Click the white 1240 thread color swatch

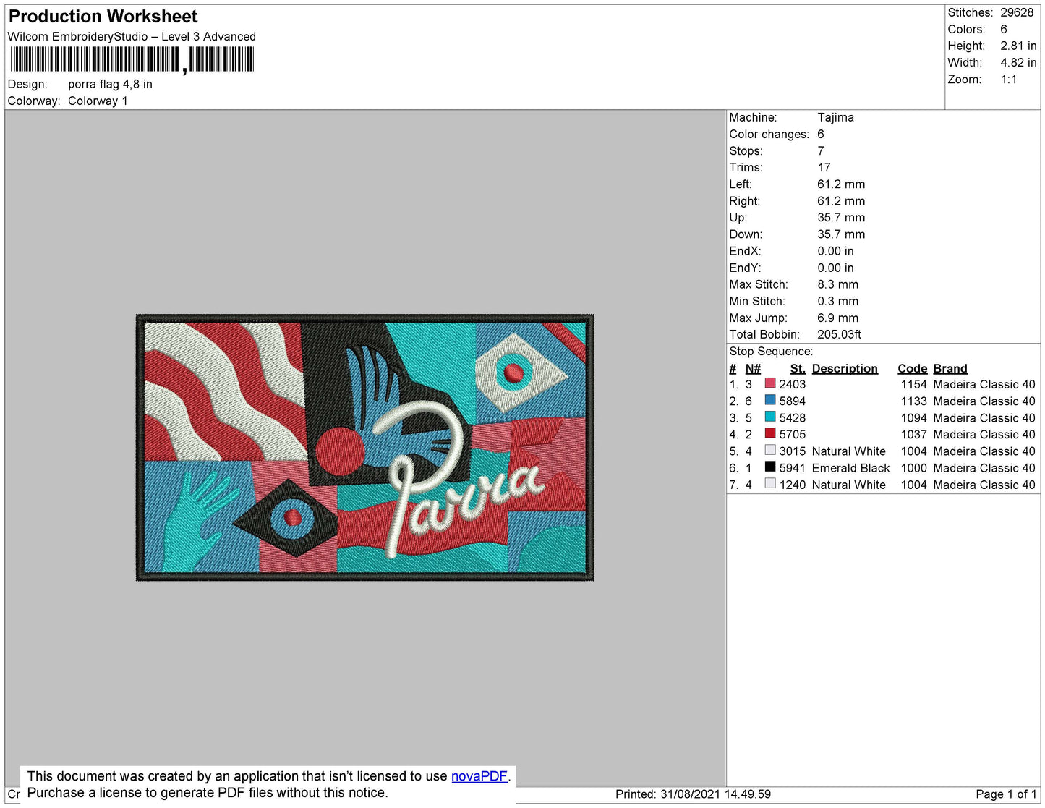(770, 483)
